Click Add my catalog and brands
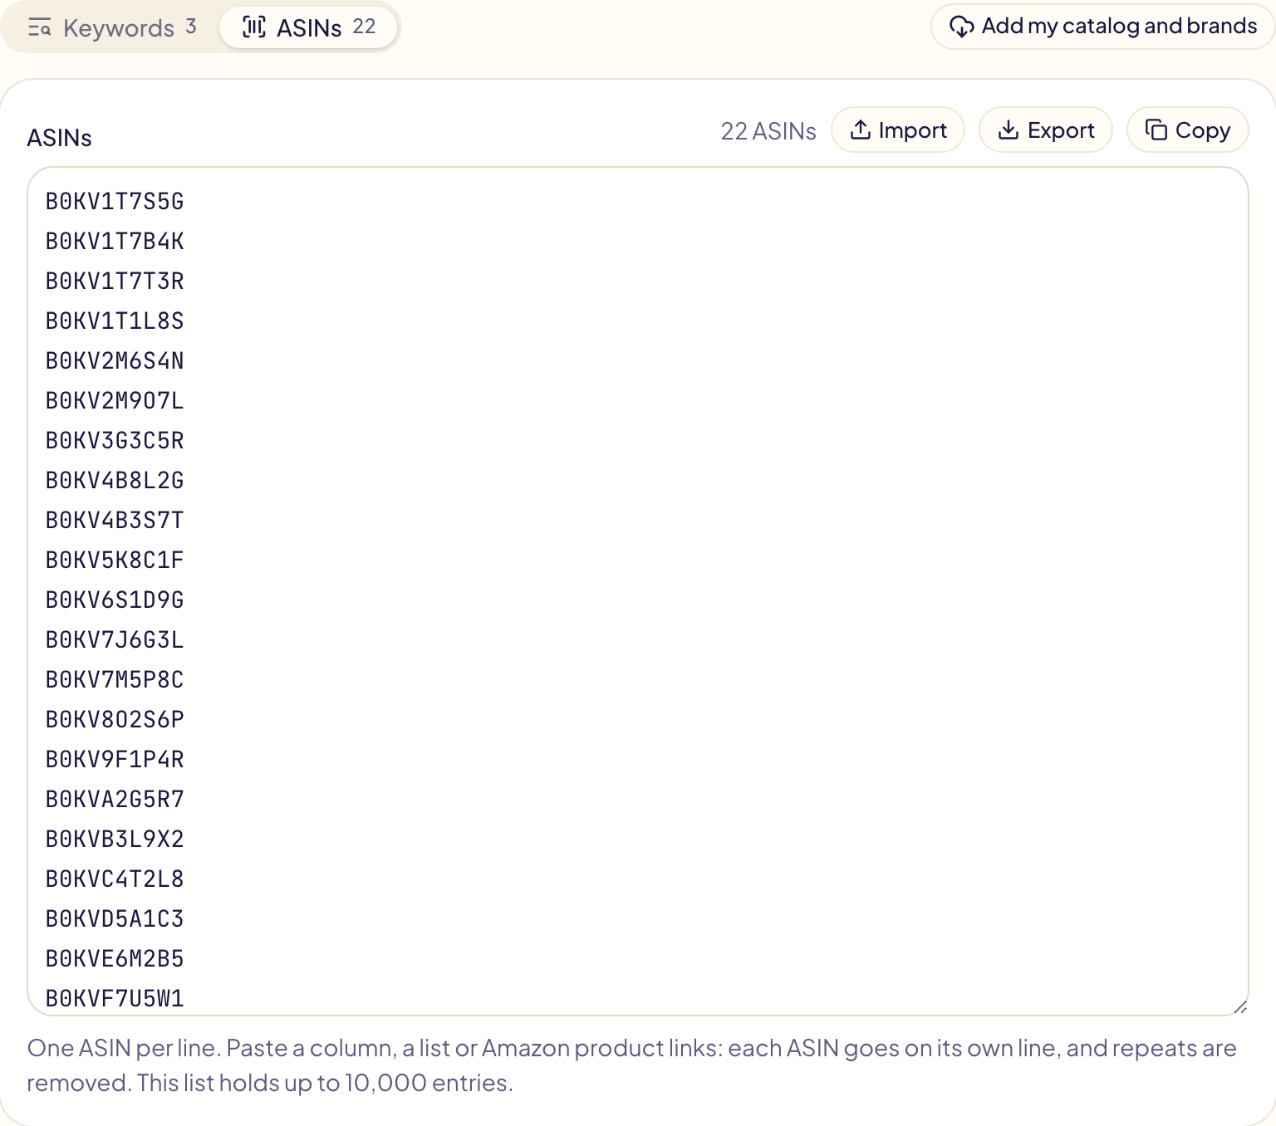Image resolution: width=1276 pixels, height=1126 pixels. point(1102,27)
